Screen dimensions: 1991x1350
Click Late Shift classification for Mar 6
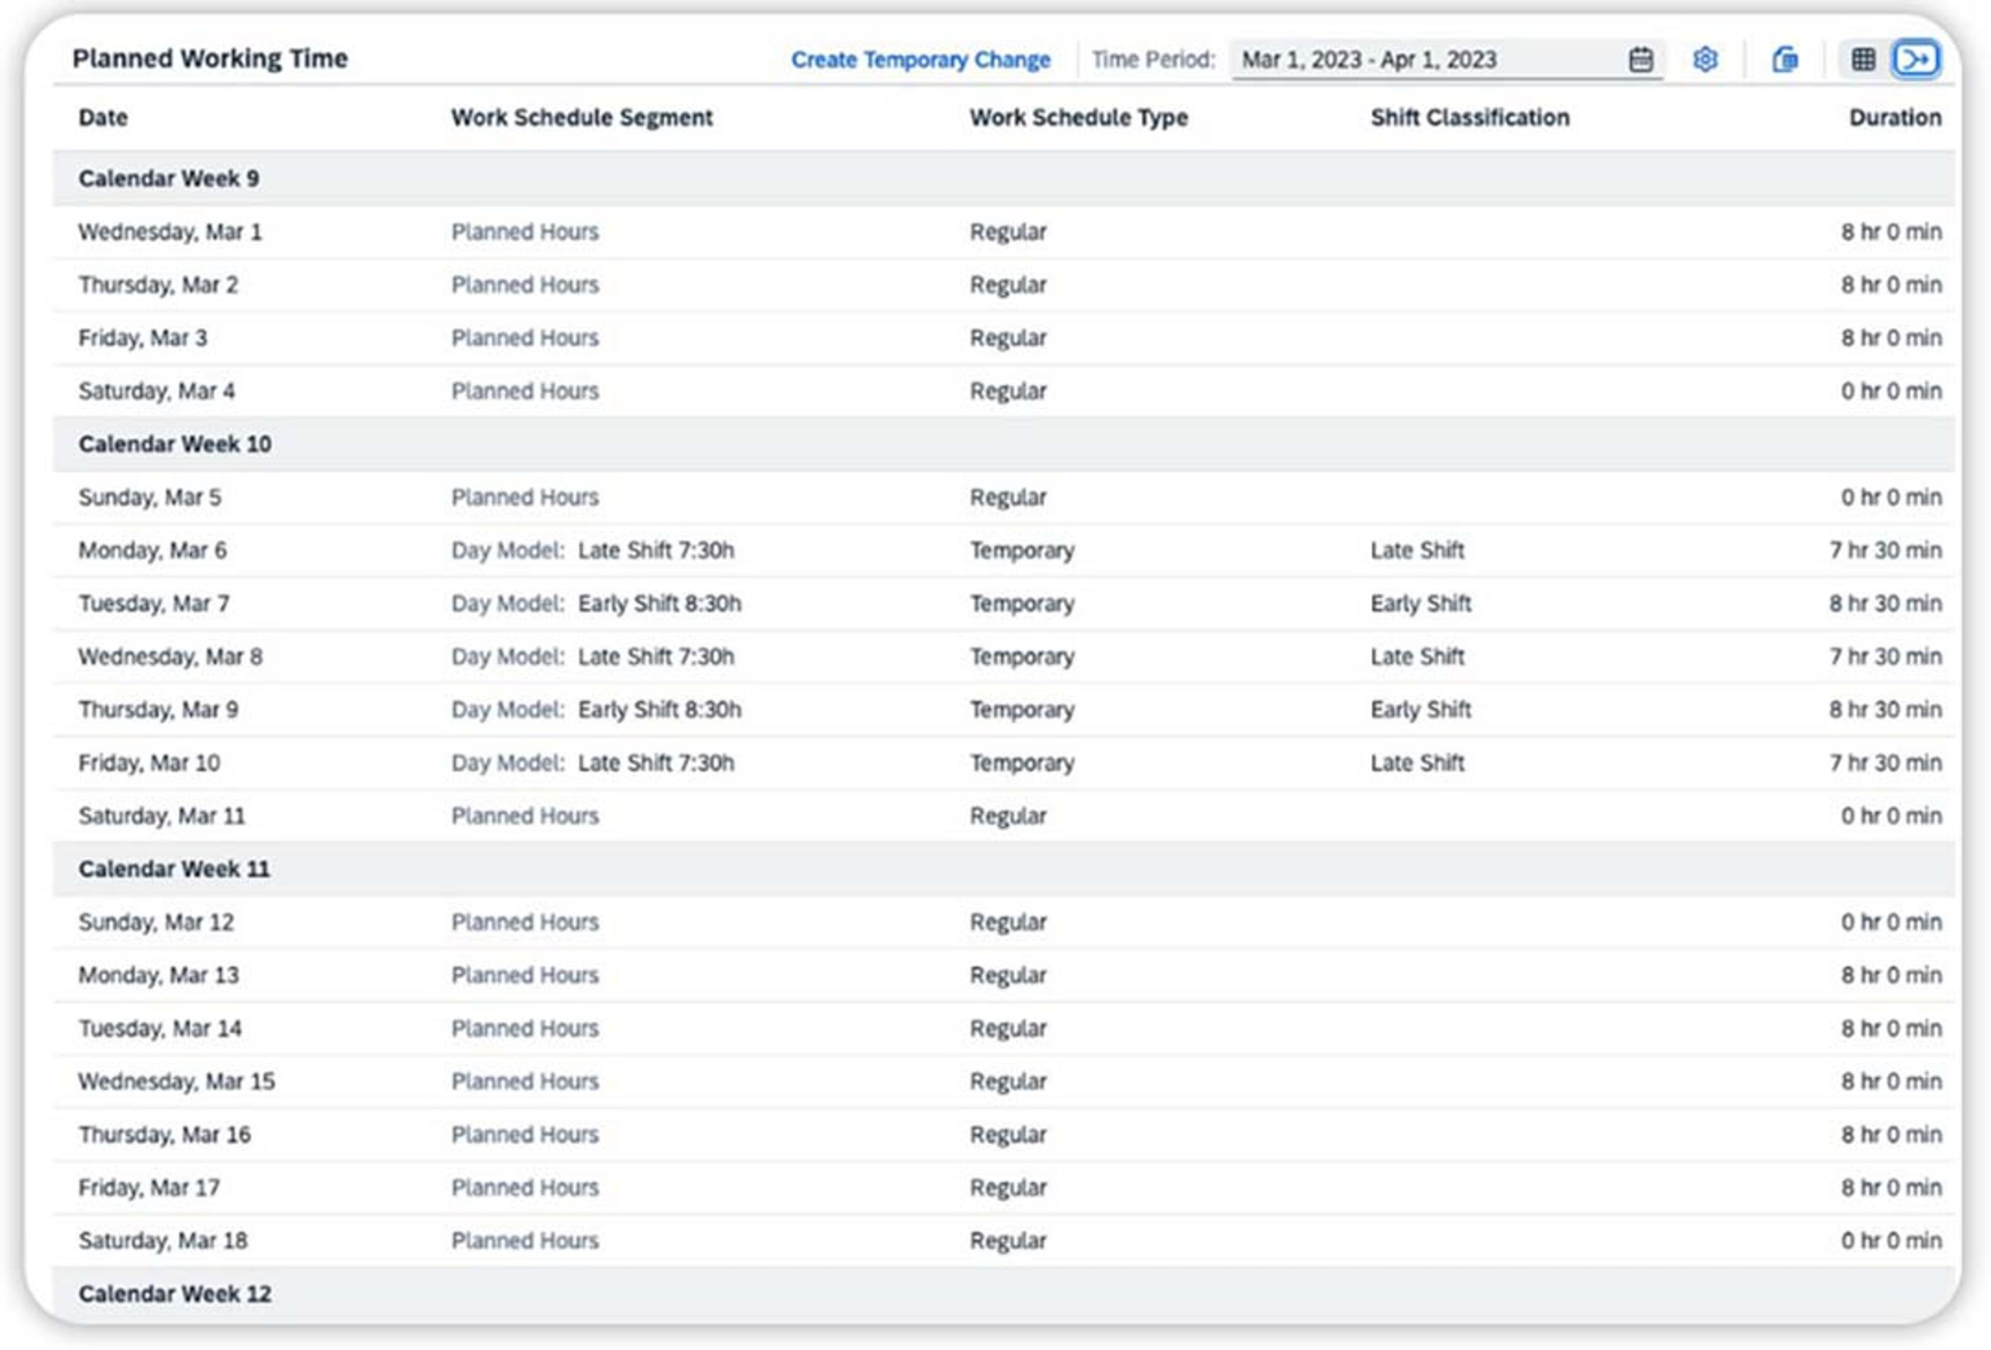pyautogui.click(x=1417, y=550)
